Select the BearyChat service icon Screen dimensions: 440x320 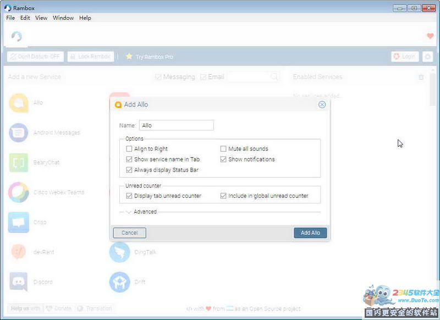point(19,162)
